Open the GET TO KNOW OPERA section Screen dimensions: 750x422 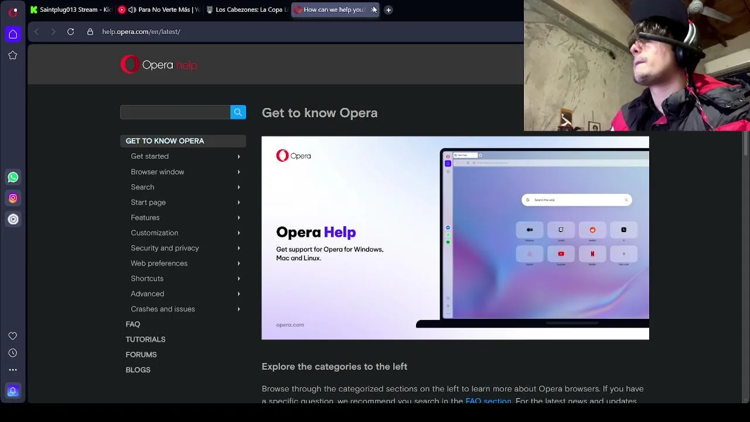(183, 141)
